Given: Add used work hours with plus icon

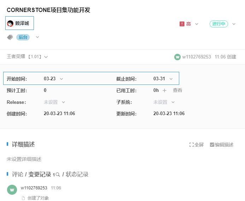Looking at the screenshot, I should pos(164,90).
